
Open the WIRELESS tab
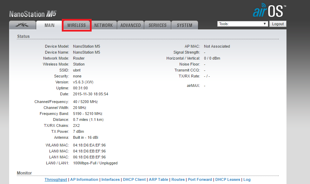pos(77,25)
